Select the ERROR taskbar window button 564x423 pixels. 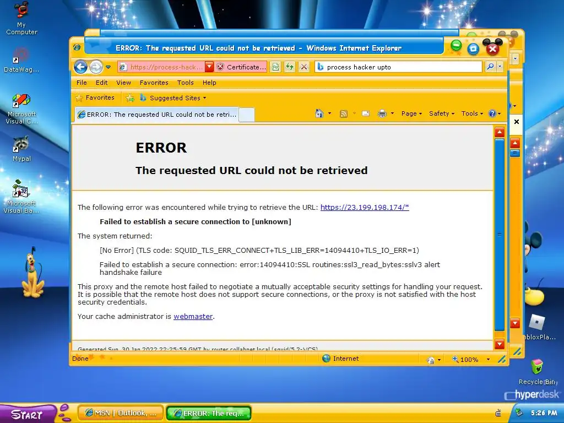coord(209,413)
